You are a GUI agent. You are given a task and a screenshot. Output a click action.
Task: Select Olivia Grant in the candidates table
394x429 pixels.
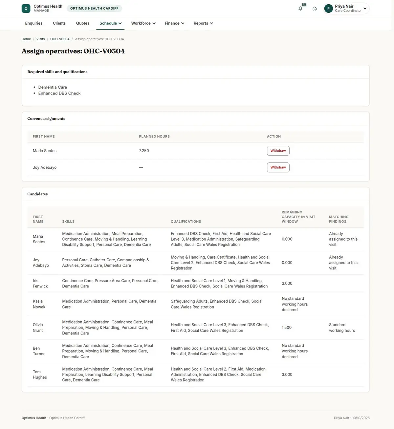point(38,328)
